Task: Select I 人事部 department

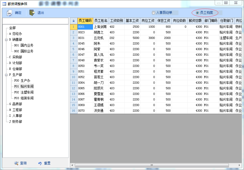Action: [x=15, y=116]
